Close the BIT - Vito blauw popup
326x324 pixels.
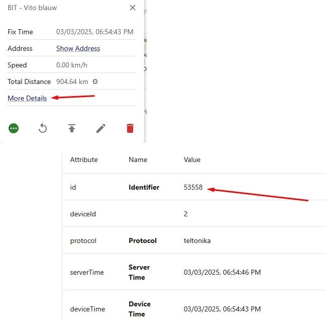point(132,8)
